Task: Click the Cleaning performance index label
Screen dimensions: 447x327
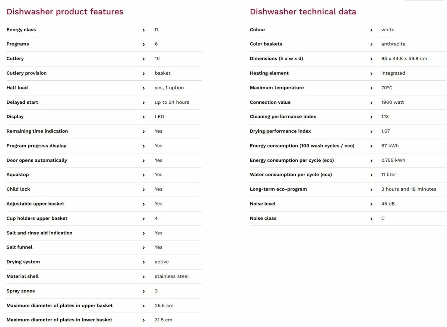Action: pos(283,117)
